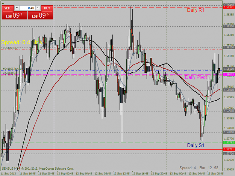Viewport: 235px width, 176px height.
Task: Decrease lot size with the down arrow
Action: click(17, 8)
